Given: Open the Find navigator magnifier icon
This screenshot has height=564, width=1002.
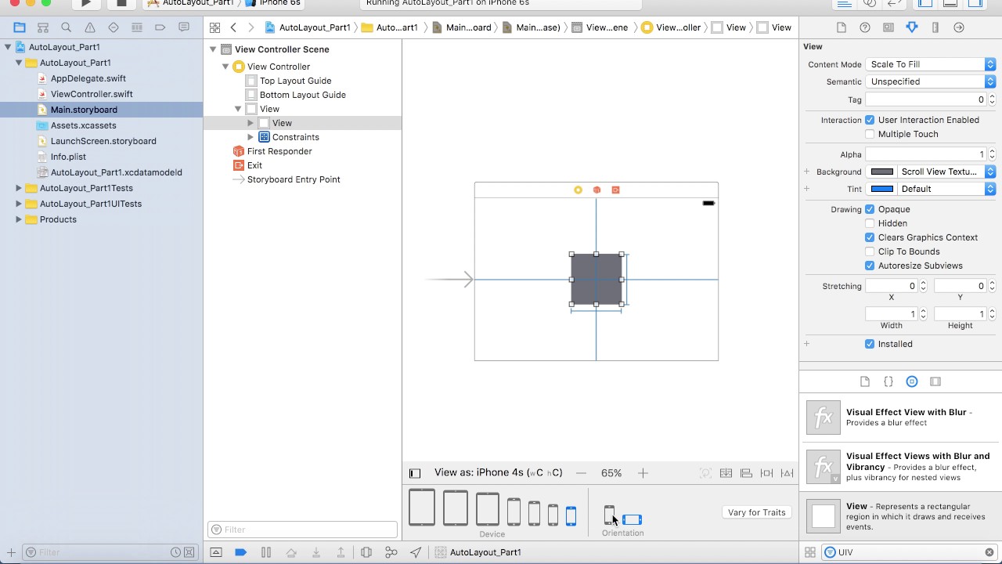Looking at the screenshot, I should [x=67, y=27].
